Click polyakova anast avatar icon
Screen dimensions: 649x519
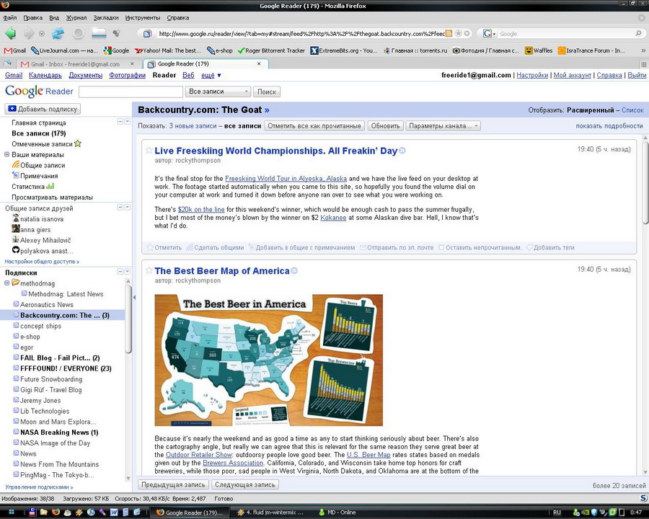[x=16, y=250]
